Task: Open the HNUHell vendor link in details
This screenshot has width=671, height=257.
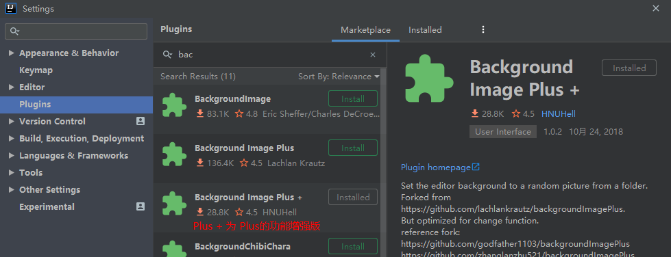Action: click(x=559, y=114)
